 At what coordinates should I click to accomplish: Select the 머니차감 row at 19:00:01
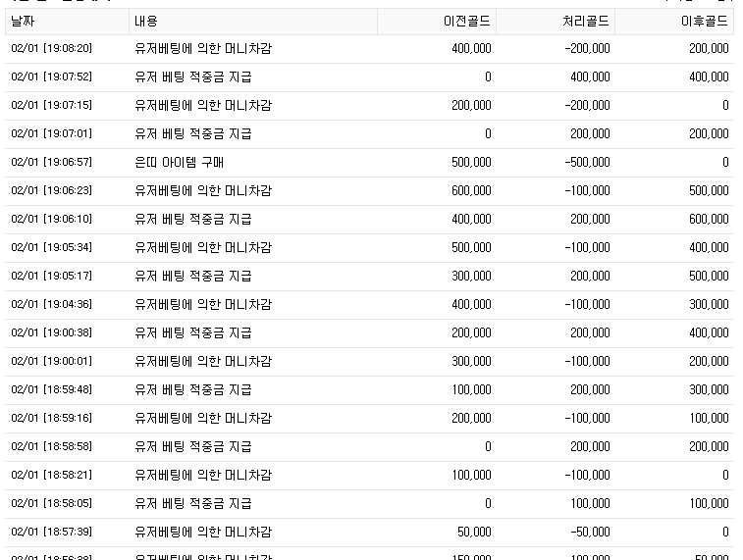(x=370, y=361)
